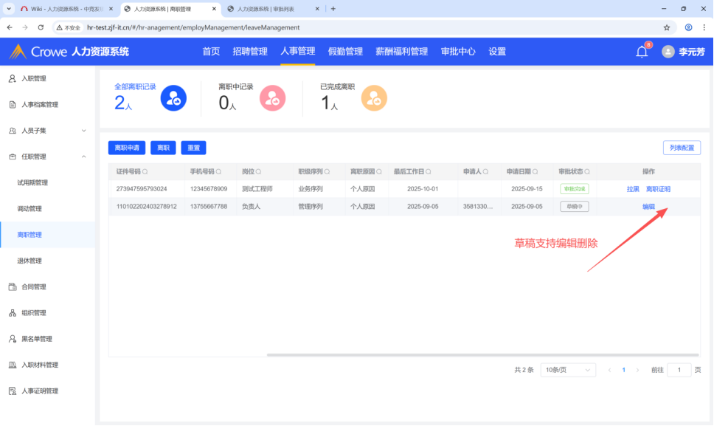Open 审批中心 in top navigation
This screenshot has width=714, height=426.
[458, 52]
